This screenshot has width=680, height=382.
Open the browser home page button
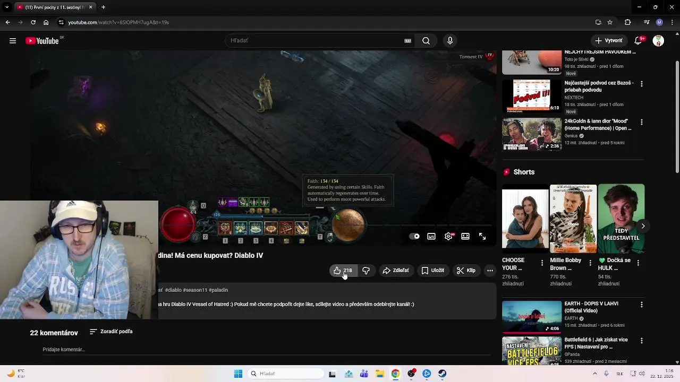coord(46,22)
